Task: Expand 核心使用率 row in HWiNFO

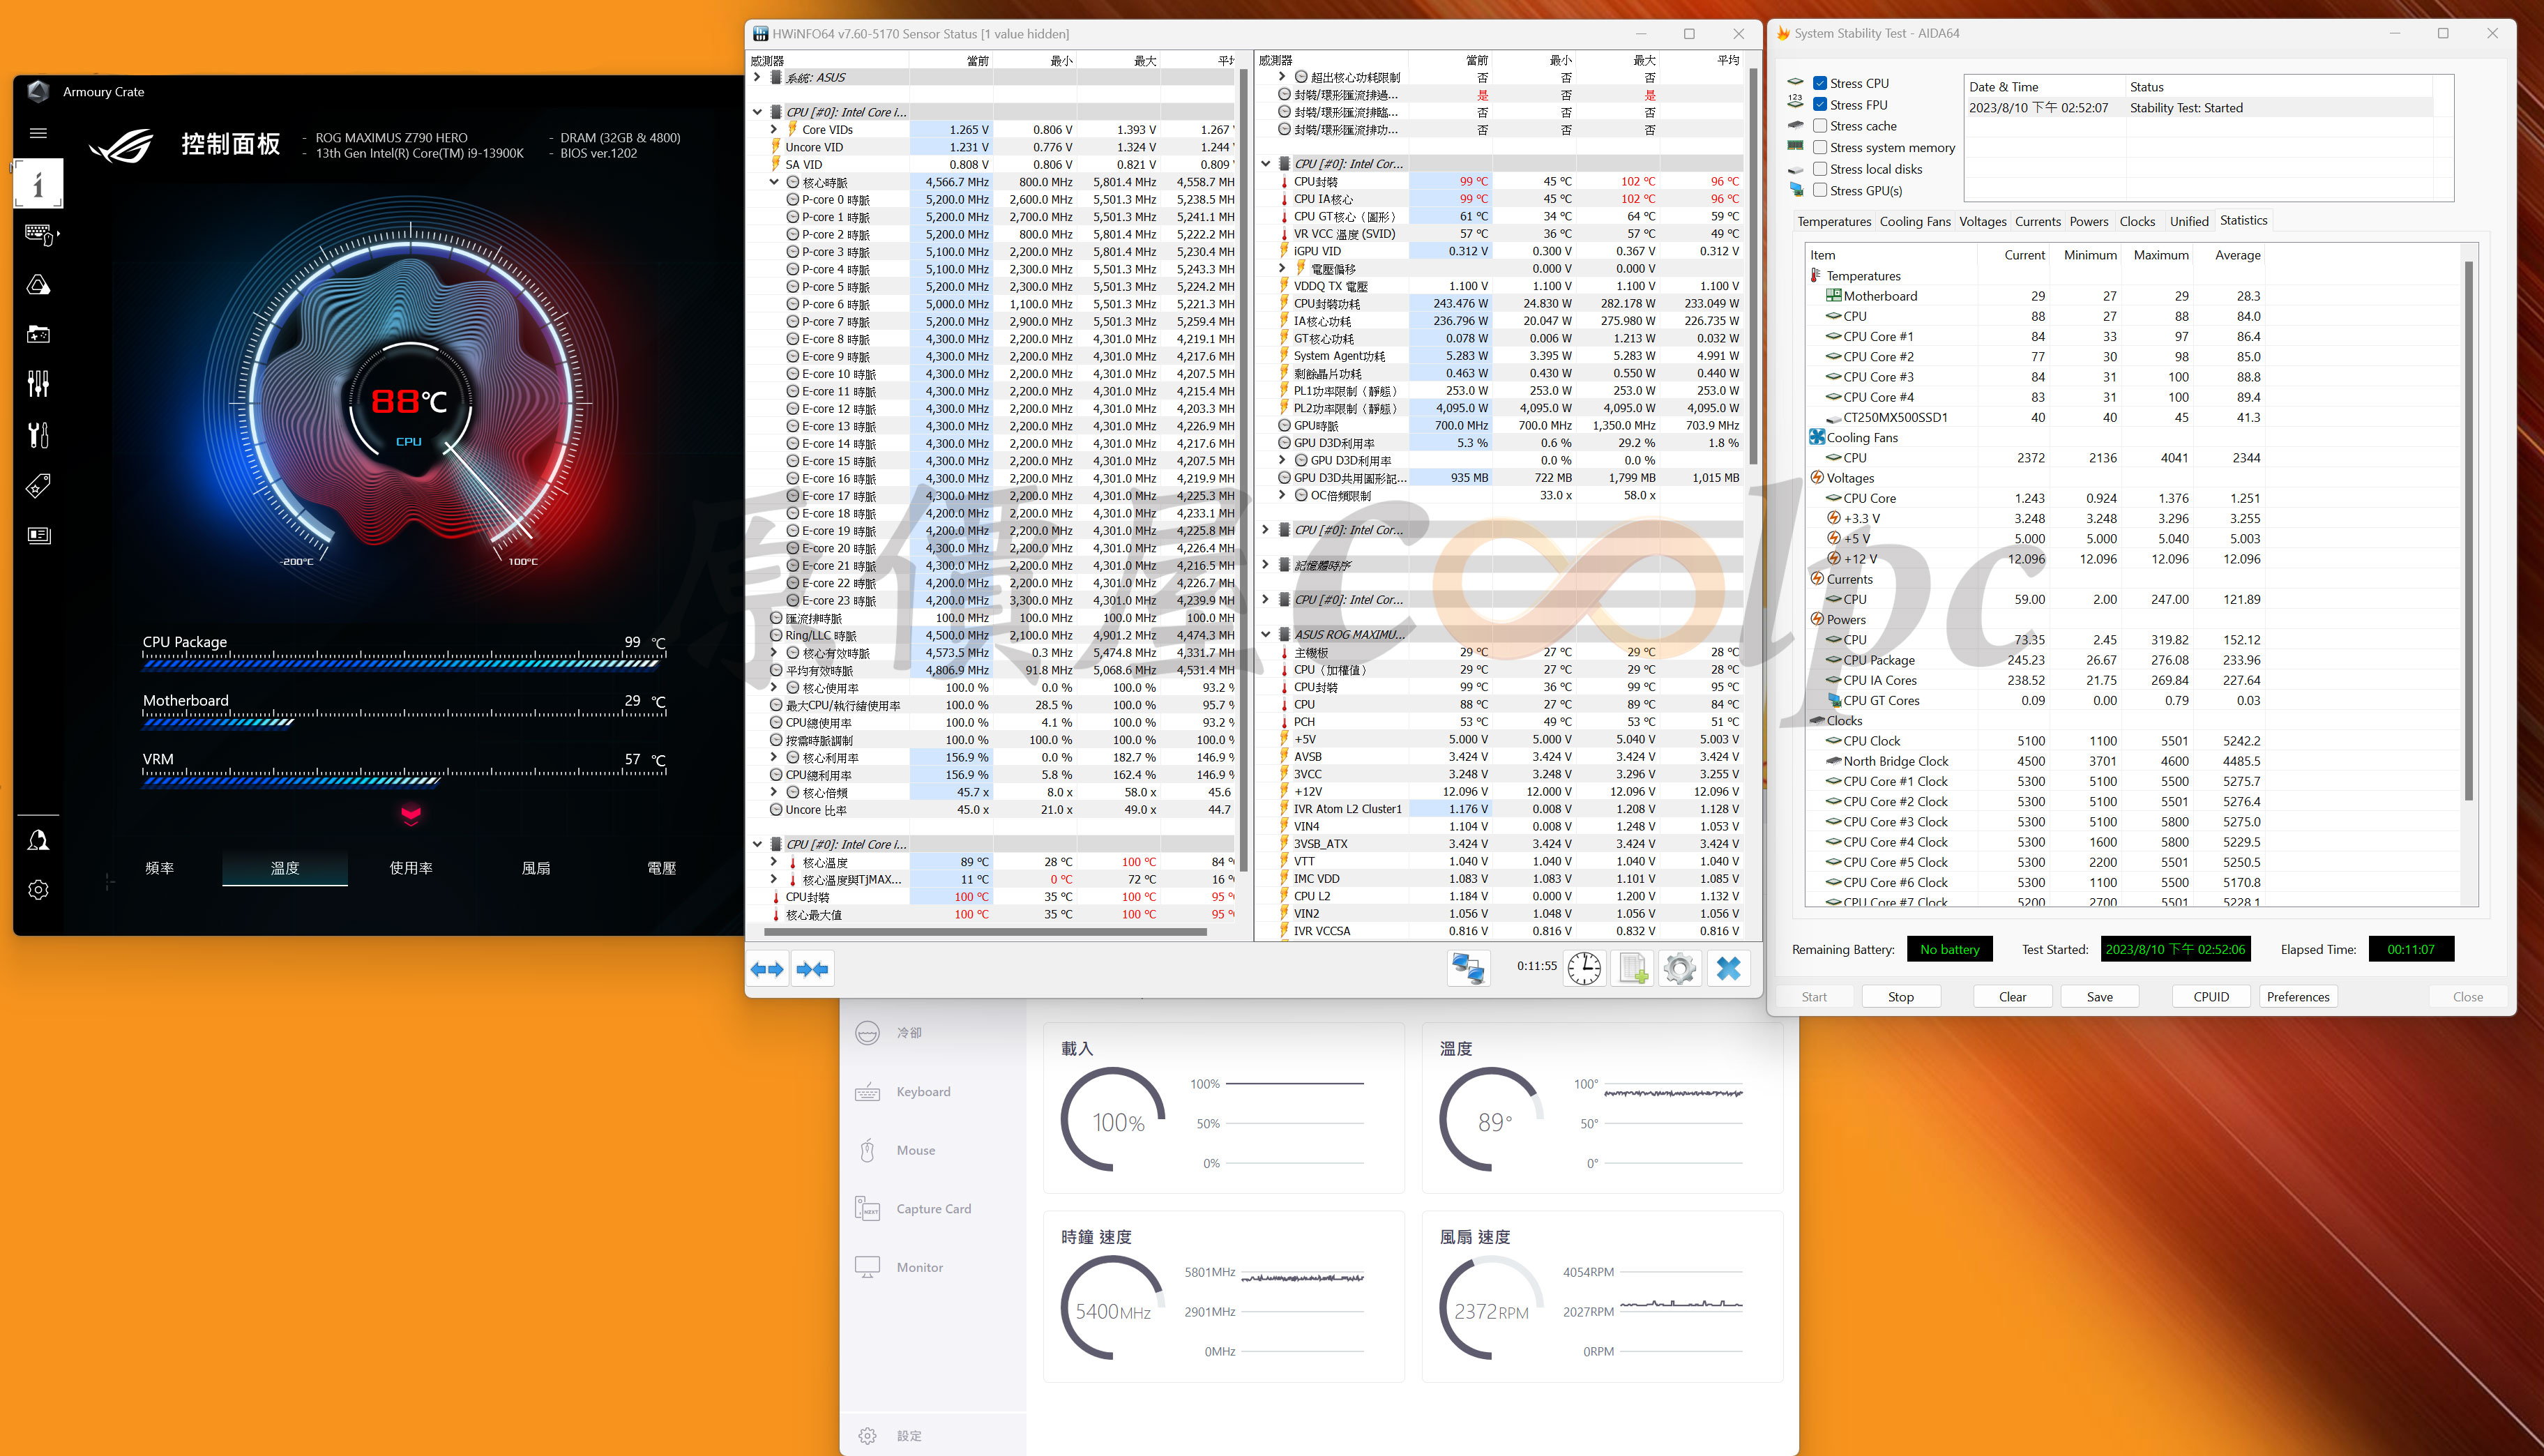Action: (774, 688)
